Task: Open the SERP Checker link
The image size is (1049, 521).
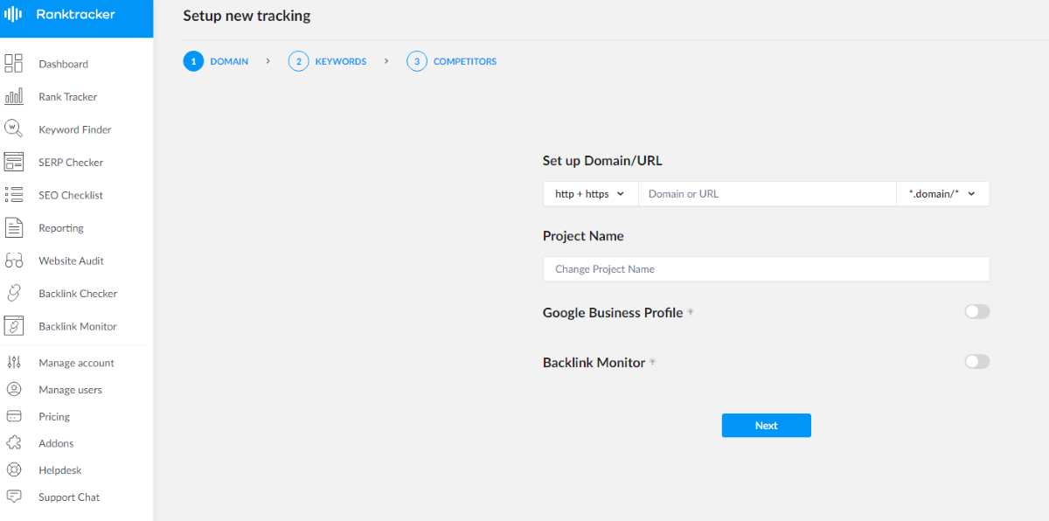Action: (71, 163)
